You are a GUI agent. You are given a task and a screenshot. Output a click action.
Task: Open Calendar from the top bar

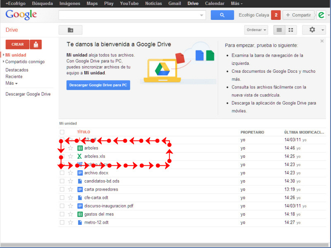coord(215,4)
